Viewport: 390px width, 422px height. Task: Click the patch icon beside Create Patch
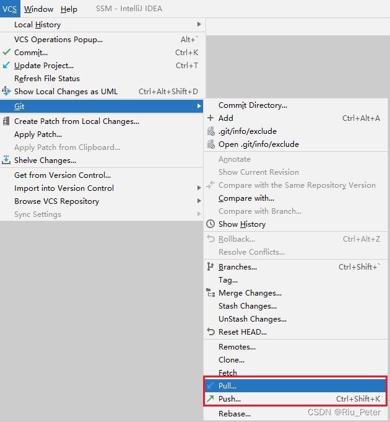(x=6, y=121)
